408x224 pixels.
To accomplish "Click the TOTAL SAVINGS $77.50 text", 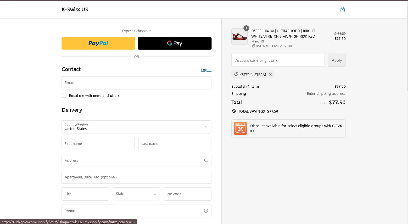I will (258, 111).
